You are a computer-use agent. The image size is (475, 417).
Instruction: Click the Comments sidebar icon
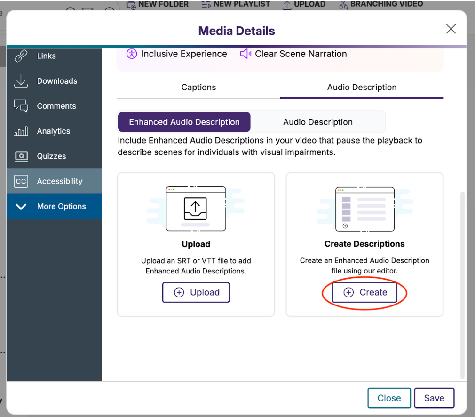pos(20,106)
